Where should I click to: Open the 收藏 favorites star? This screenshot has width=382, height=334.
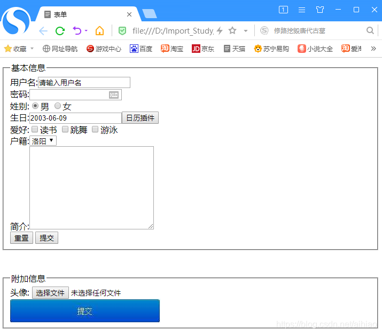pos(8,49)
